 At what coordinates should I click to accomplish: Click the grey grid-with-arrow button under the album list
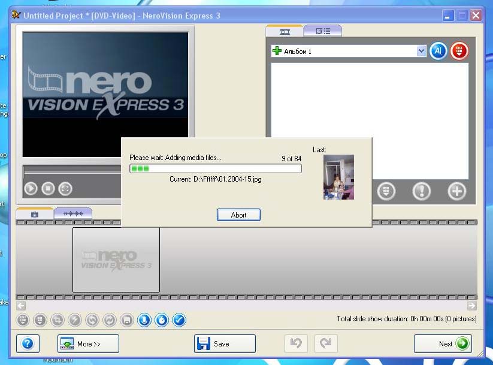point(386,191)
